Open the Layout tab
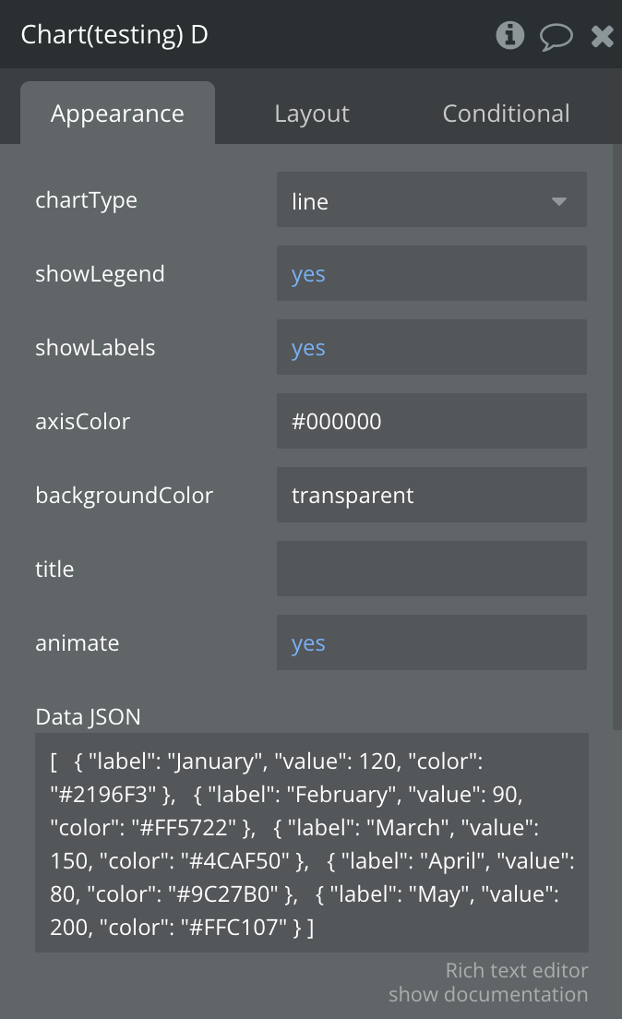 [312, 114]
